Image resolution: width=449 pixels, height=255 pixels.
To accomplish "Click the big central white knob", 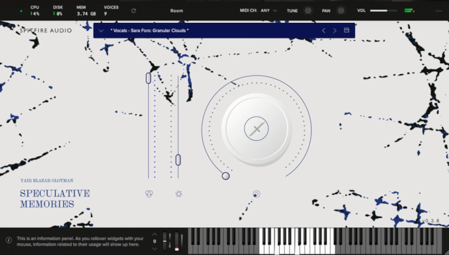I will 256,128.
